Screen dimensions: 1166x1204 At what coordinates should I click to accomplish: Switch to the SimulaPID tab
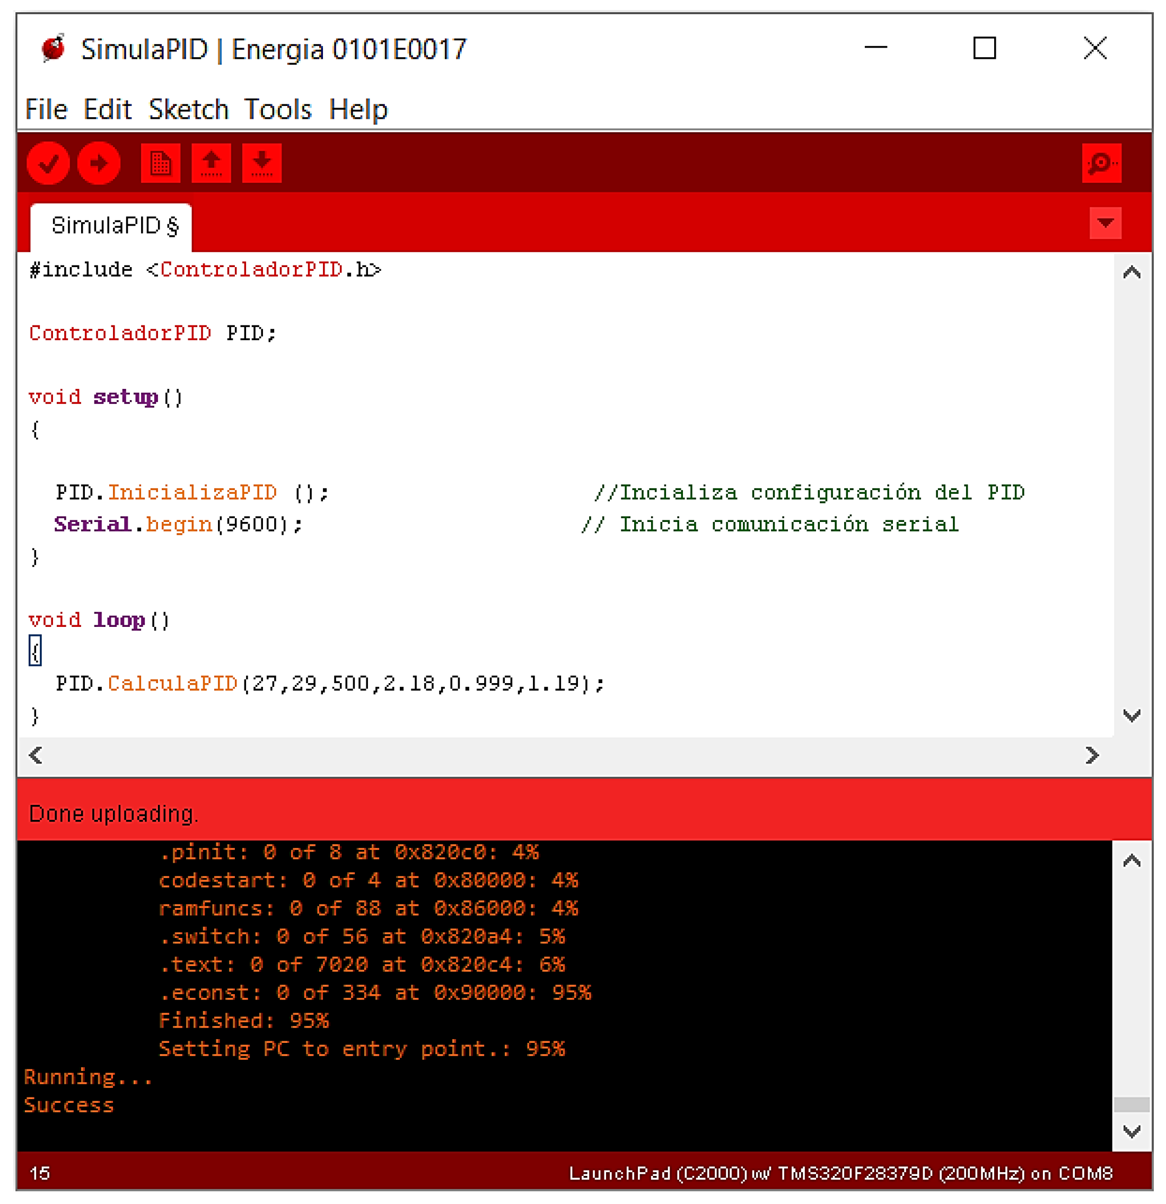113,225
